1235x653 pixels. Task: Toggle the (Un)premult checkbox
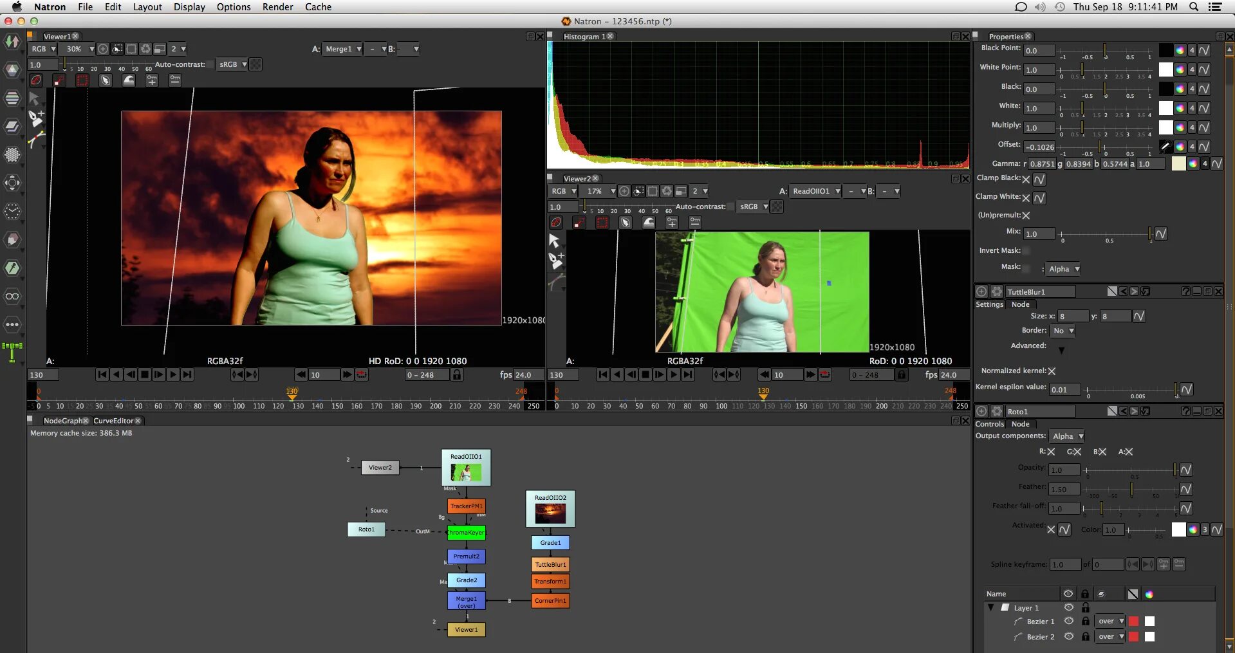tap(1026, 216)
